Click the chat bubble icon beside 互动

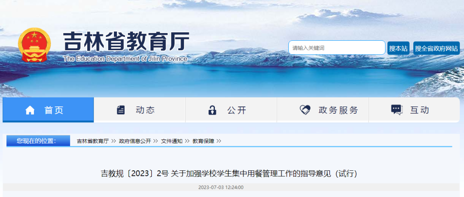[397, 110]
